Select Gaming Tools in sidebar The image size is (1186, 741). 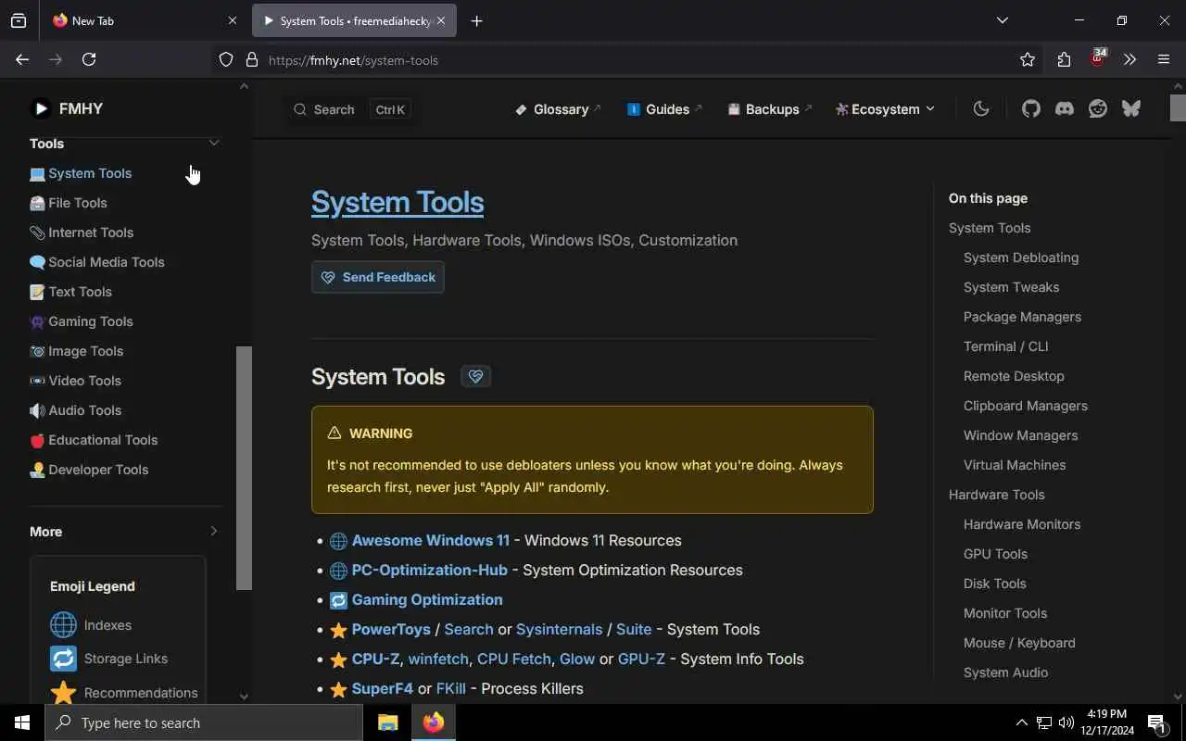point(82,321)
